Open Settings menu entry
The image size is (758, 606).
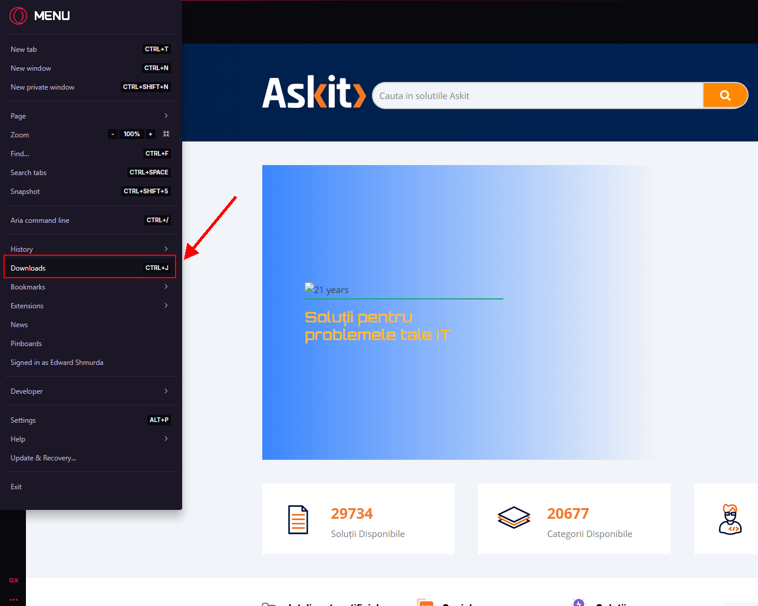point(24,420)
